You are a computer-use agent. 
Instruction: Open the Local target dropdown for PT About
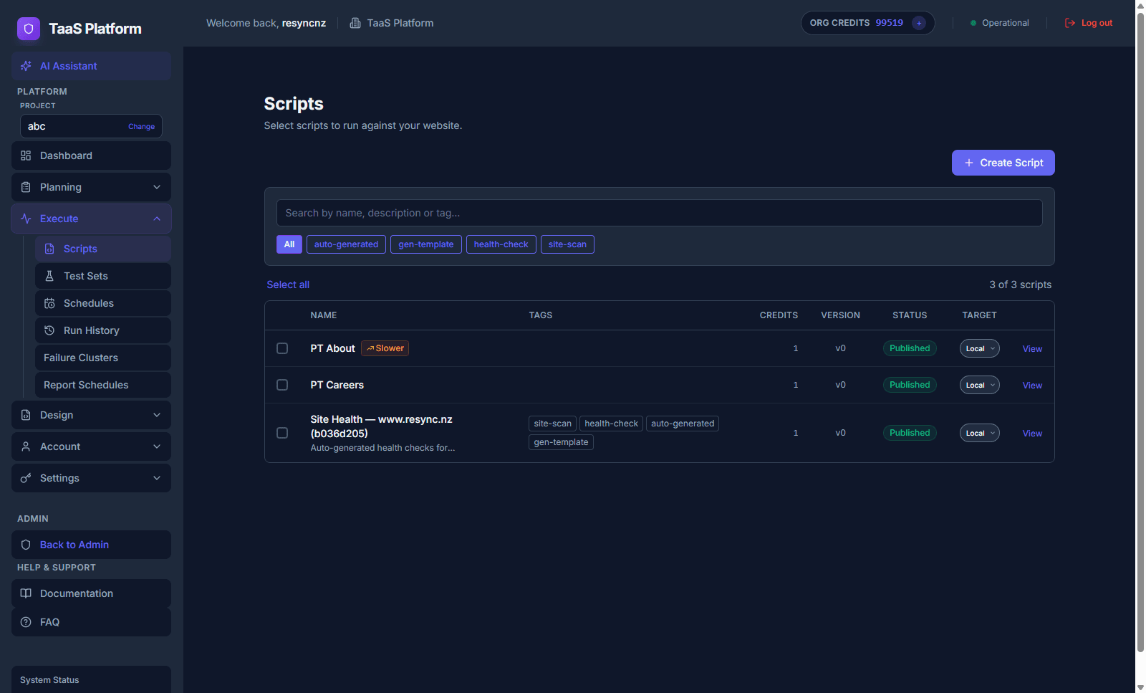(979, 348)
